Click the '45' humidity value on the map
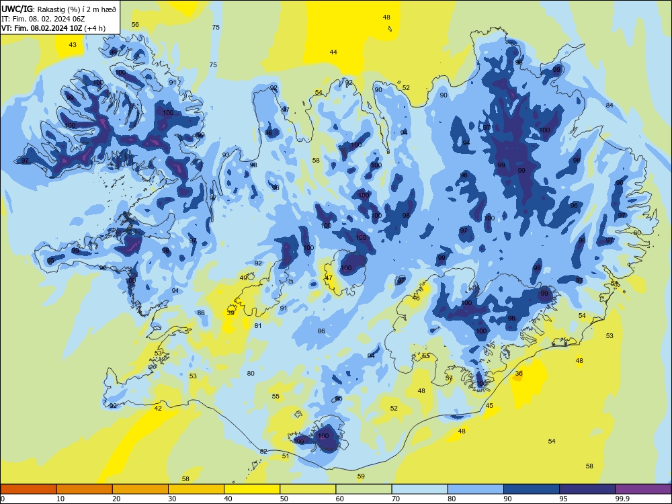672x504 pixels. tap(489, 405)
